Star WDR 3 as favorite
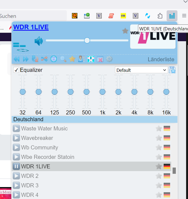Image resolution: width=188 pixels, height=199 pixels. click(x=159, y=185)
